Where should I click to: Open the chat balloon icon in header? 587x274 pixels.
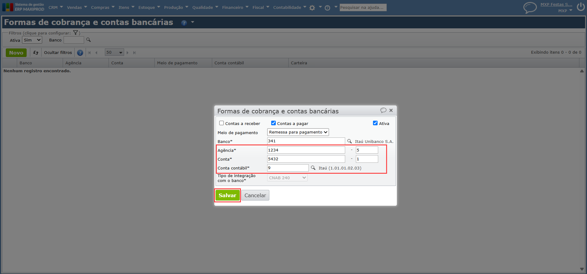click(x=530, y=8)
